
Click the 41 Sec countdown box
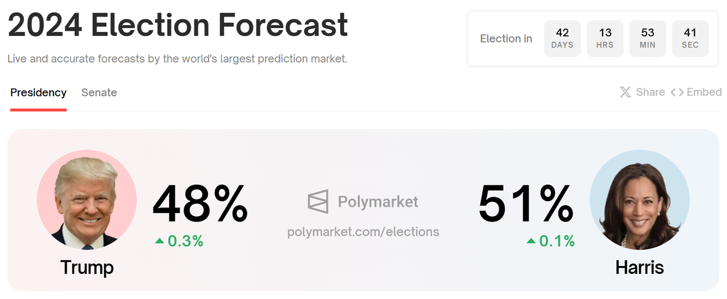click(690, 38)
